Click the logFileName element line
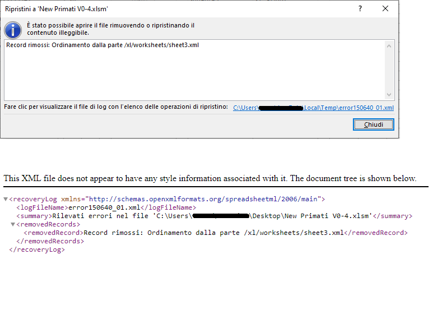 click(106, 207)
